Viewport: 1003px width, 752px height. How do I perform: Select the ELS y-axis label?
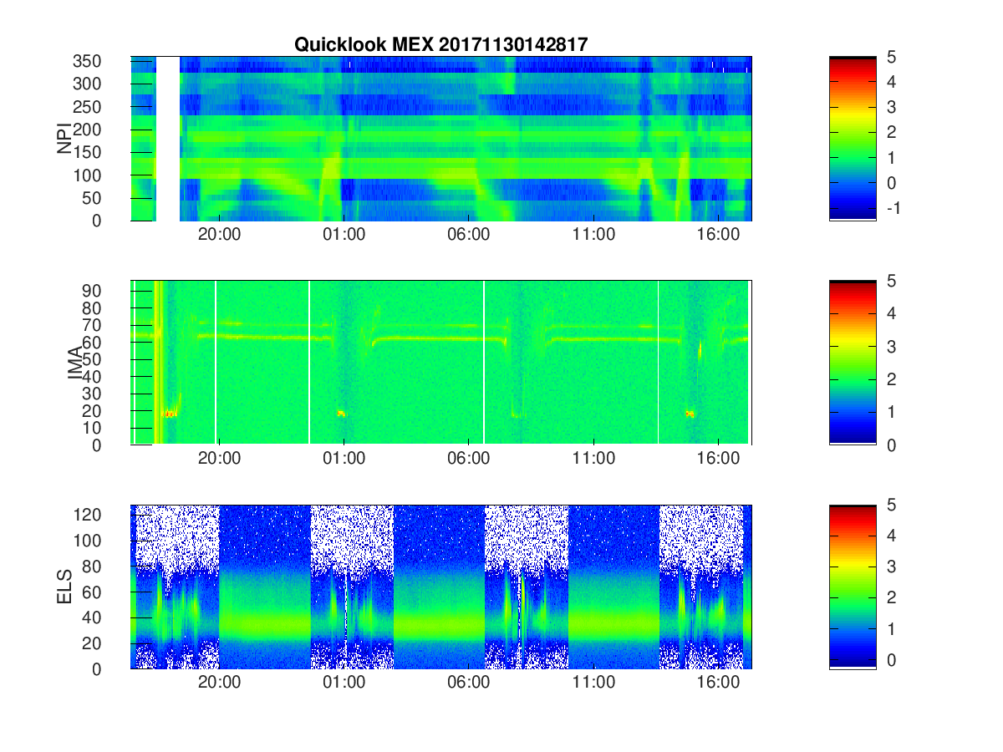[64, 587]
